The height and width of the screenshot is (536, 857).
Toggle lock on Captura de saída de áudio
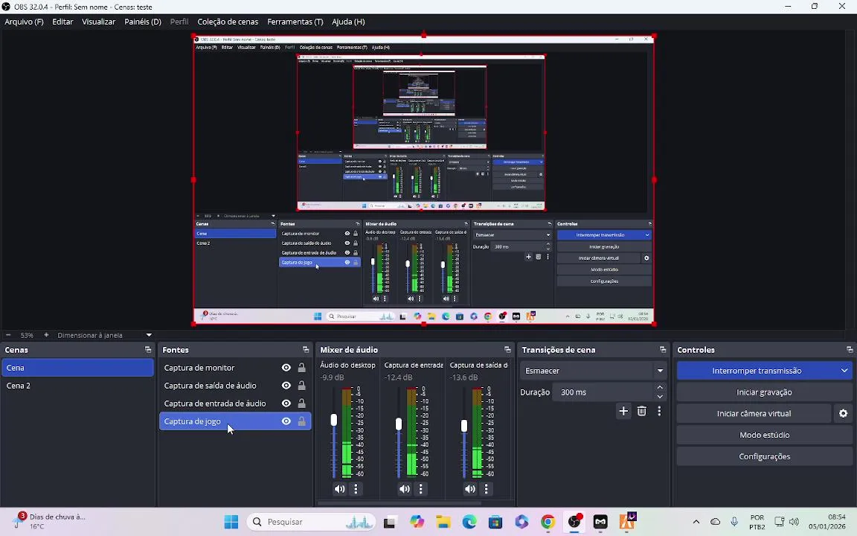point(301,386)
